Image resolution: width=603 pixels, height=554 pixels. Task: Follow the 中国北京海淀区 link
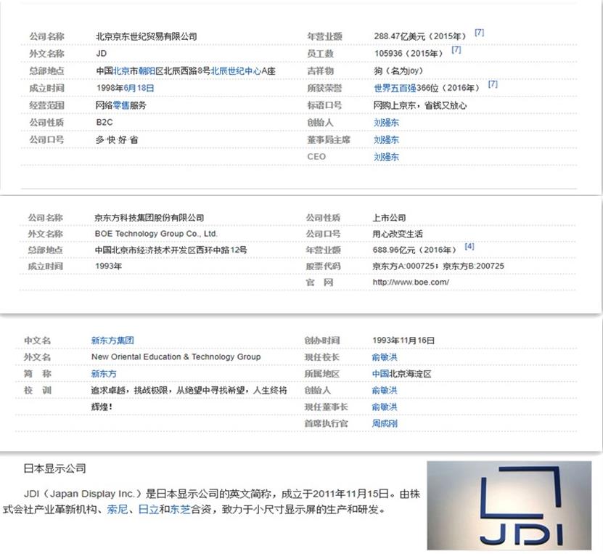[x=401, y=373]
